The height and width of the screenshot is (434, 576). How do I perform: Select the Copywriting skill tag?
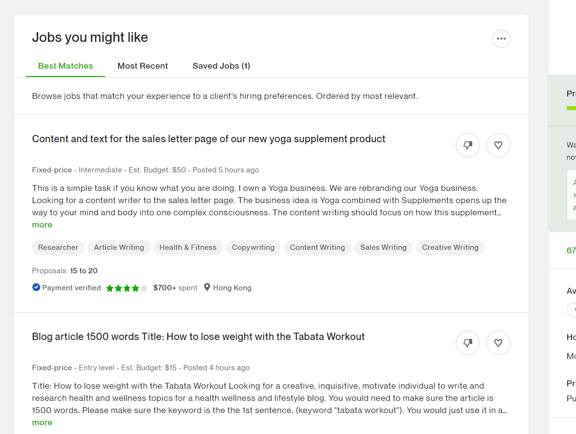tap(253, 247)
